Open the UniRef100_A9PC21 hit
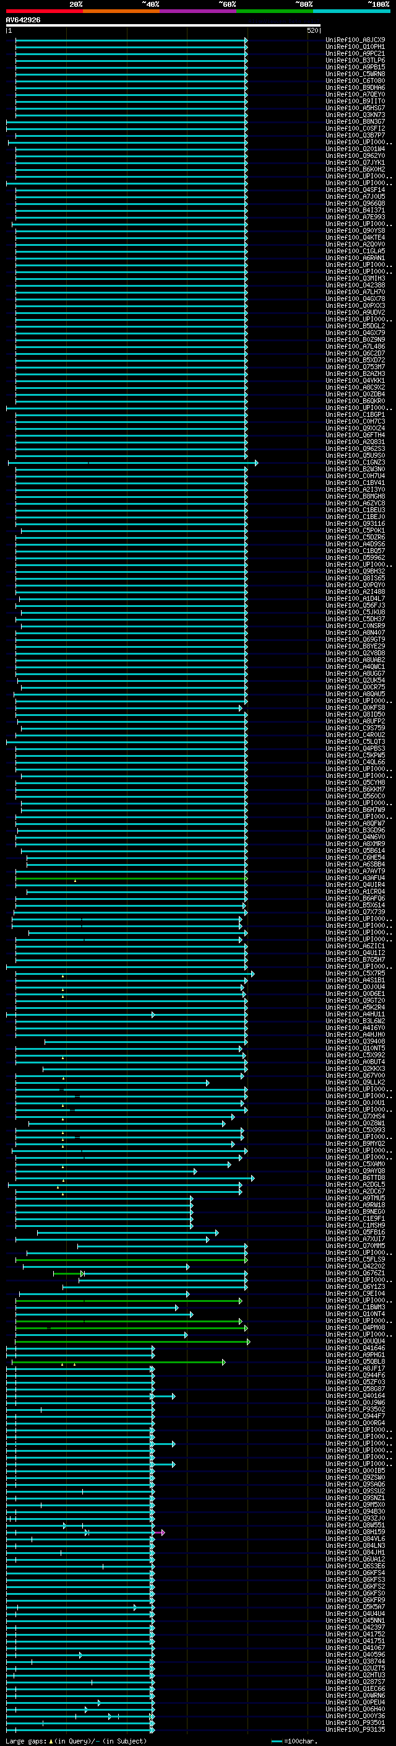This screenshot has height=1746, width=396. click(x=355, y=53)
